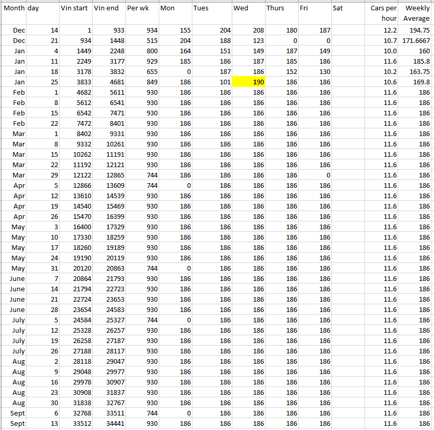Click the Weekly Average cell 194.75
The height and width of the screenshot is (430, 434).
(x=416, y=31)
